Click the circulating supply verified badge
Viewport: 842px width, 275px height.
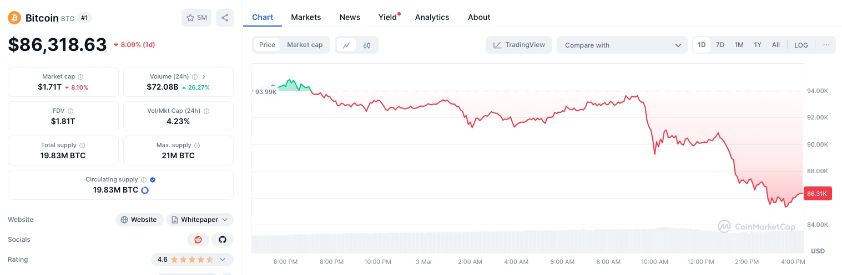pos(153,180)
